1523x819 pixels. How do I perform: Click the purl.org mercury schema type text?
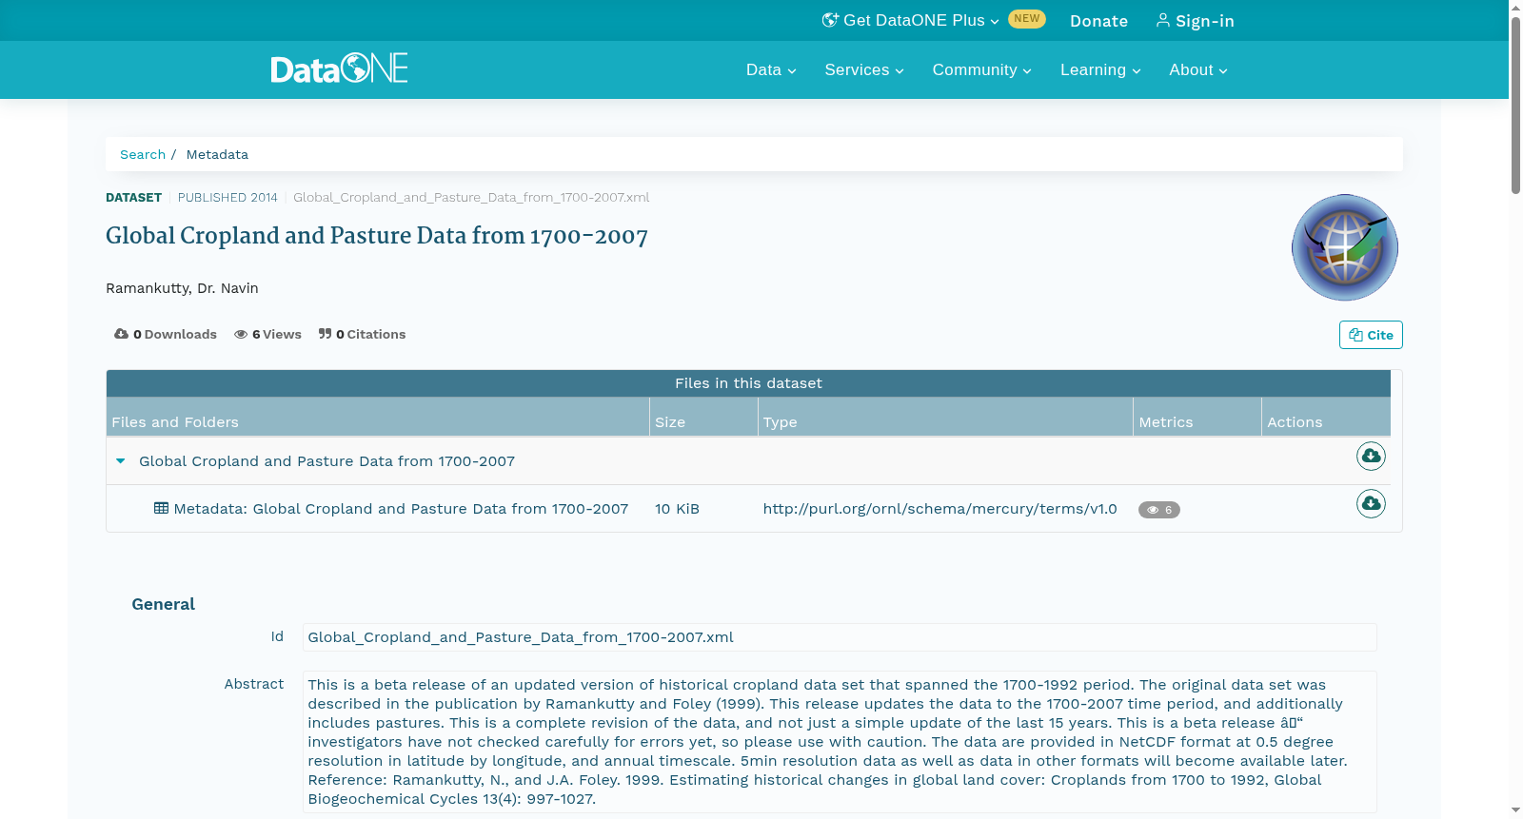click(940, 509)
